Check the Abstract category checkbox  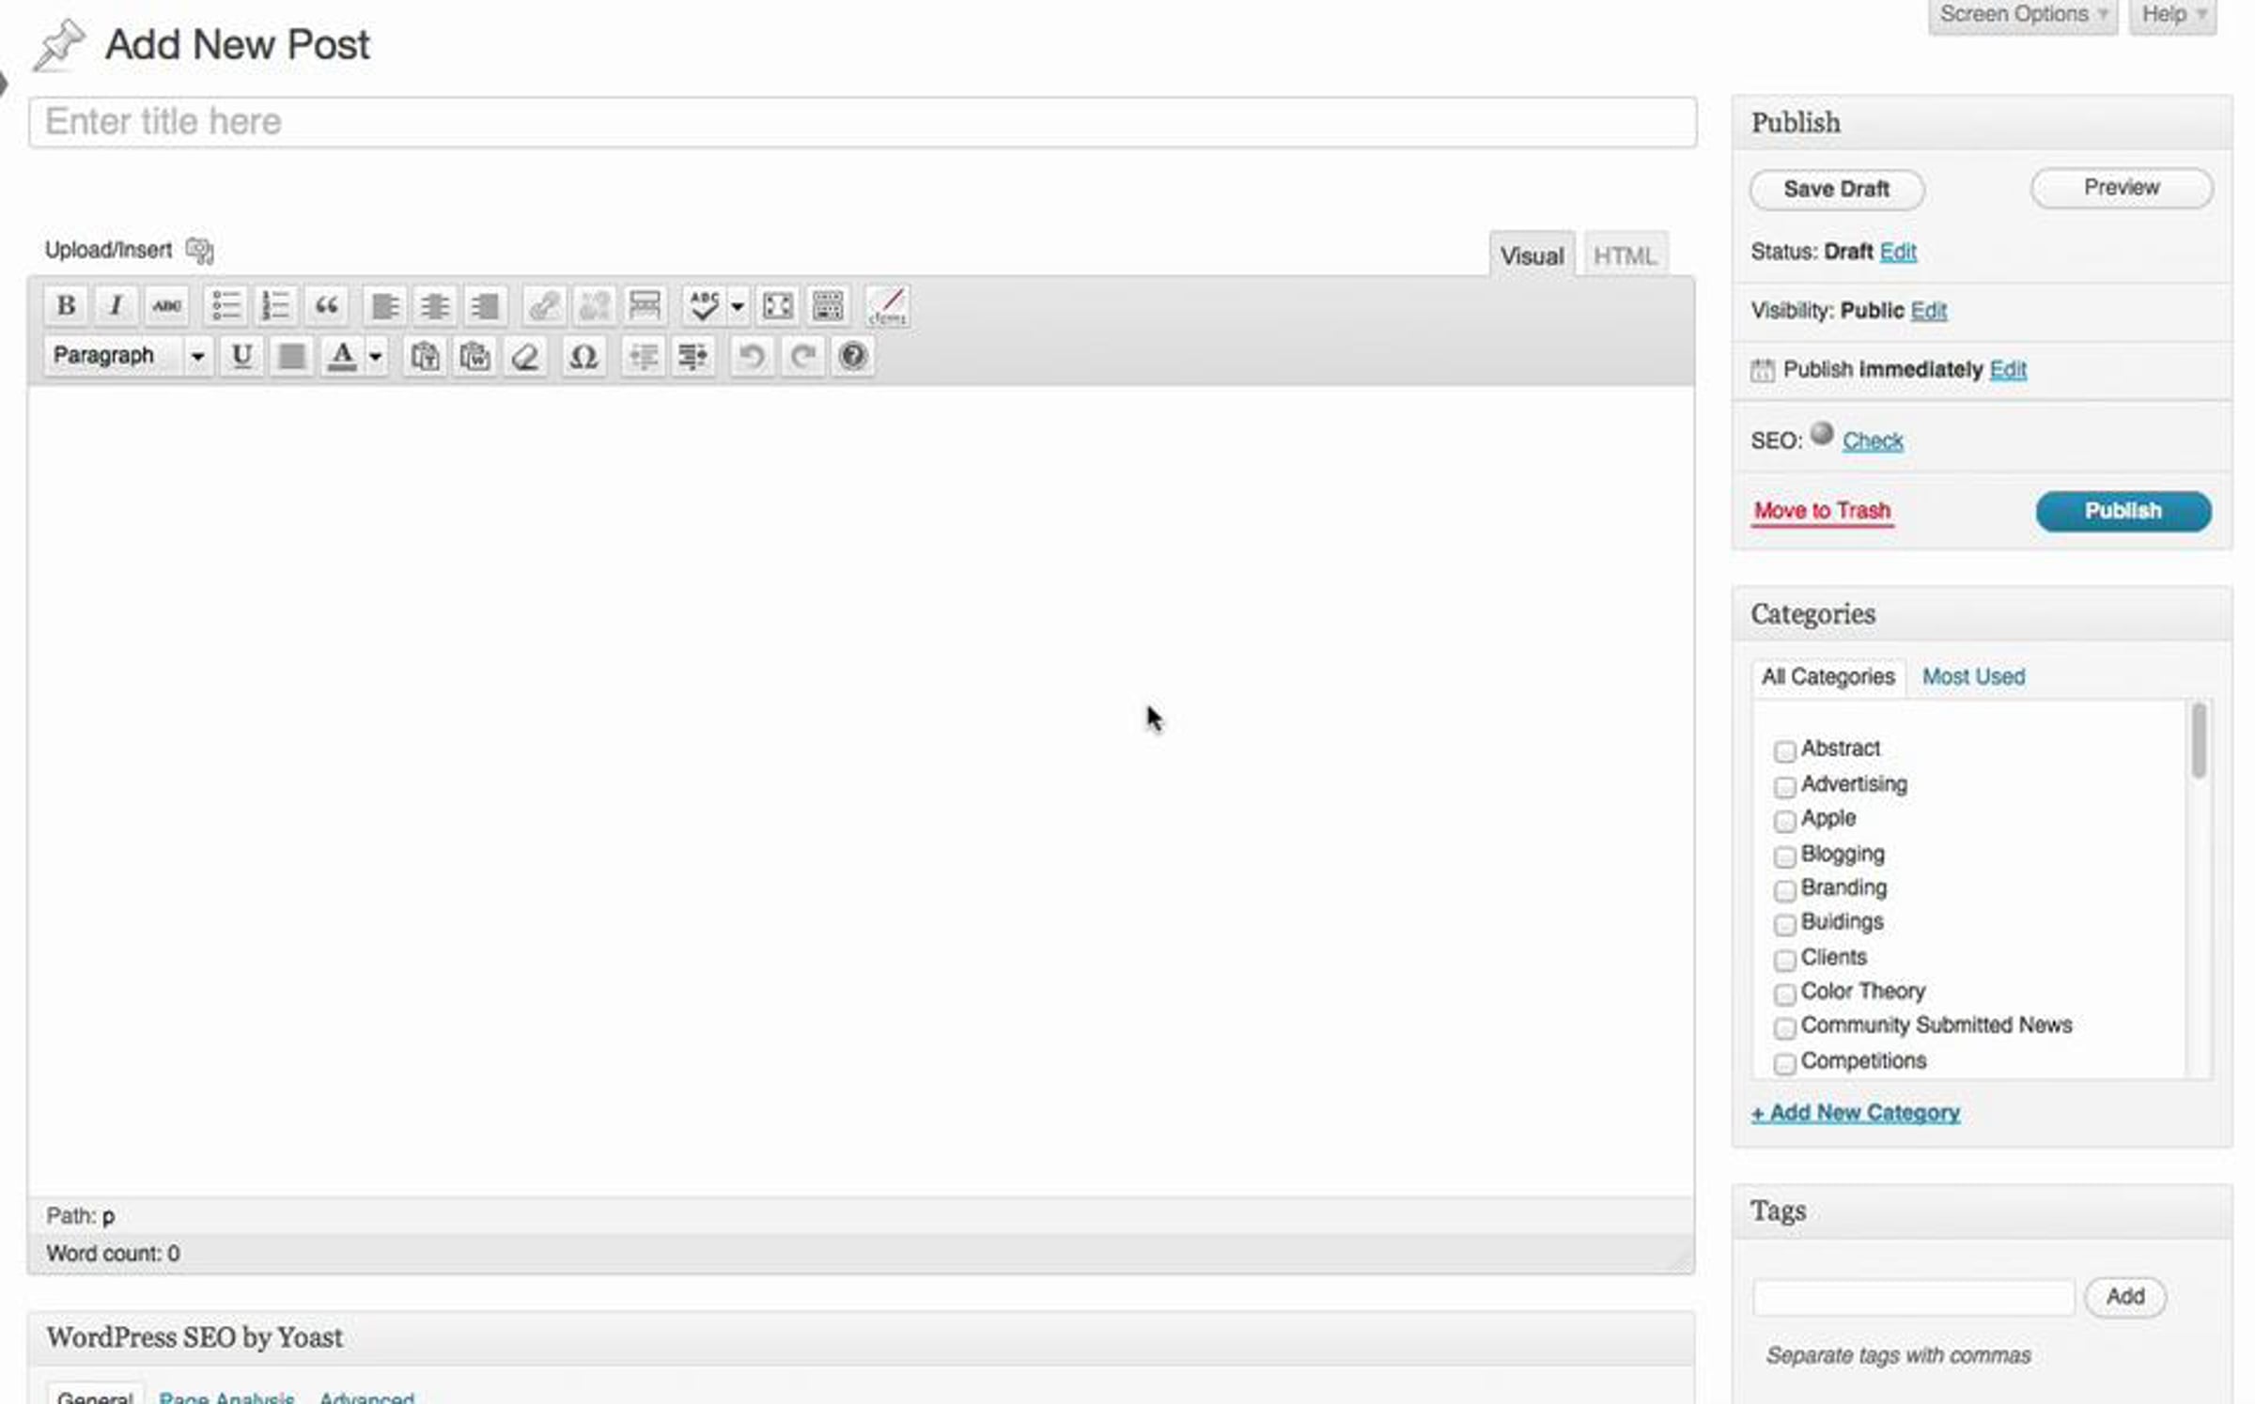(x=1784, y=751)
